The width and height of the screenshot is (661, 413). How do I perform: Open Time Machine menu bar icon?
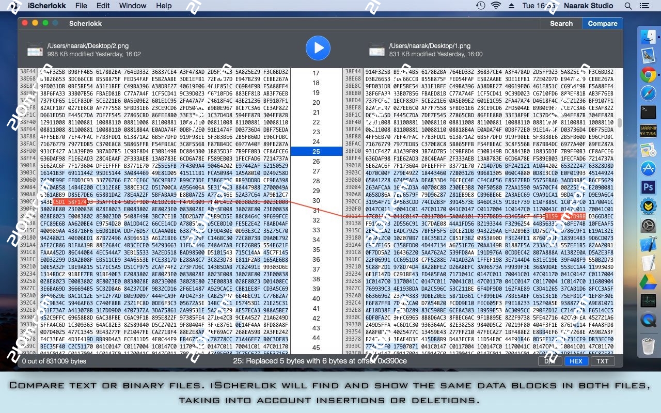point(480,6)
